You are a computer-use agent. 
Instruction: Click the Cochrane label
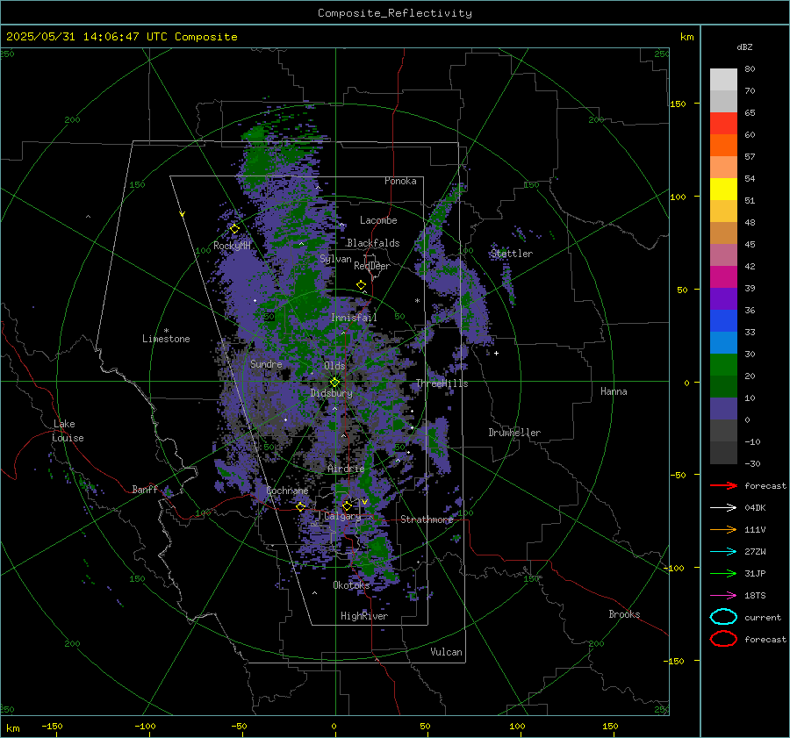pyautogui.click(x=287, y=491)
